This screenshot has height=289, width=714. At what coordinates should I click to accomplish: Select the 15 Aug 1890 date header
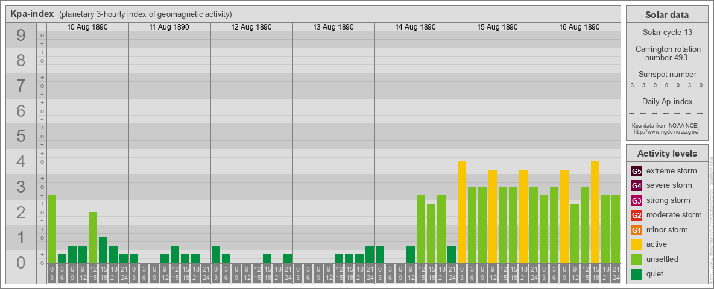tap(498, 27)
